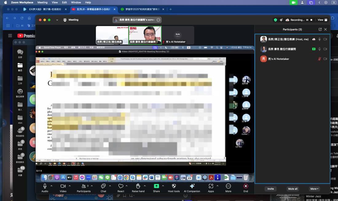Select AI Notetaker video tile

178,35
